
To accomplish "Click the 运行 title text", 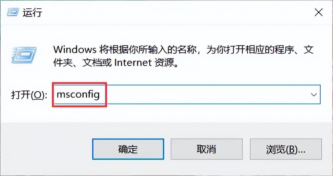I will (32, 13).
